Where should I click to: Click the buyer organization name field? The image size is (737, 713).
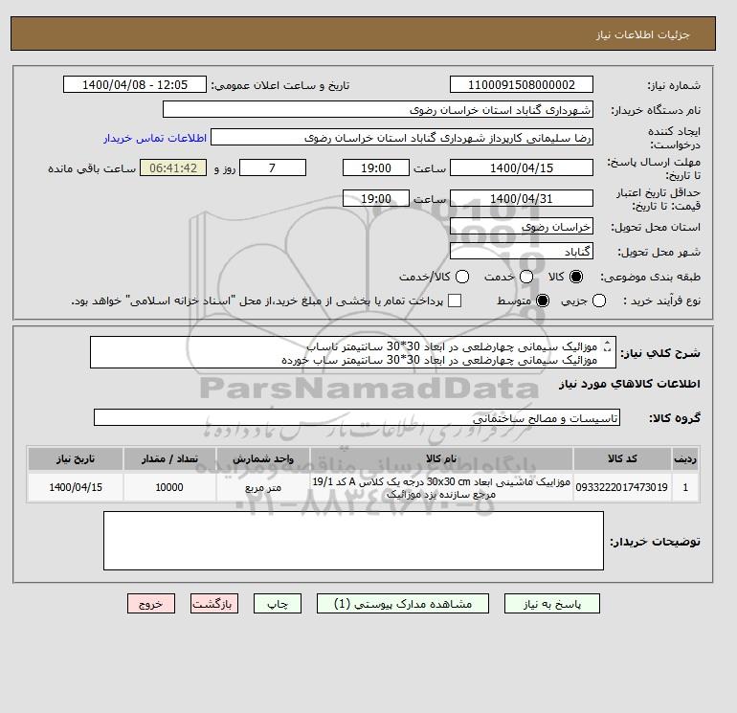(378, 109)
